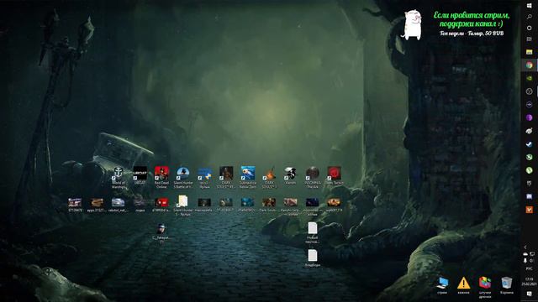538x302 pixels.
Task: Open OneDrive cloud tray icon
Action: [x=525, y=254]
